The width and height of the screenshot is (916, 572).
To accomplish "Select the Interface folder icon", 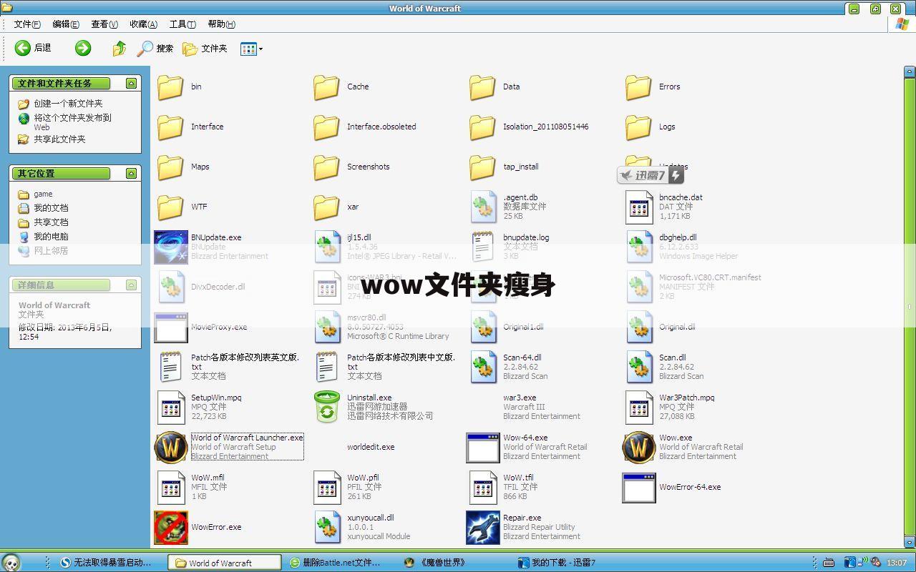I will 170,127.
